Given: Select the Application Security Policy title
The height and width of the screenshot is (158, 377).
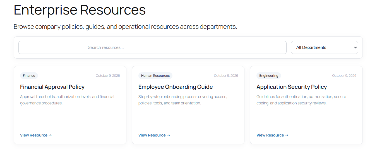Looking at the screenshot, I should pyautogui.click(x=292, y=87).
